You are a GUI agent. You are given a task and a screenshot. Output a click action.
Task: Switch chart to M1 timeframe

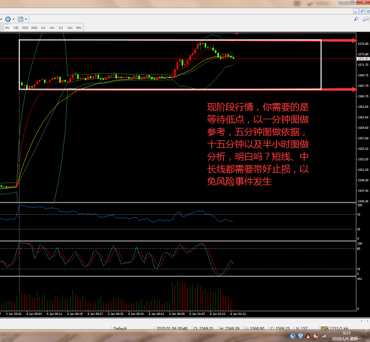(7, 28)
